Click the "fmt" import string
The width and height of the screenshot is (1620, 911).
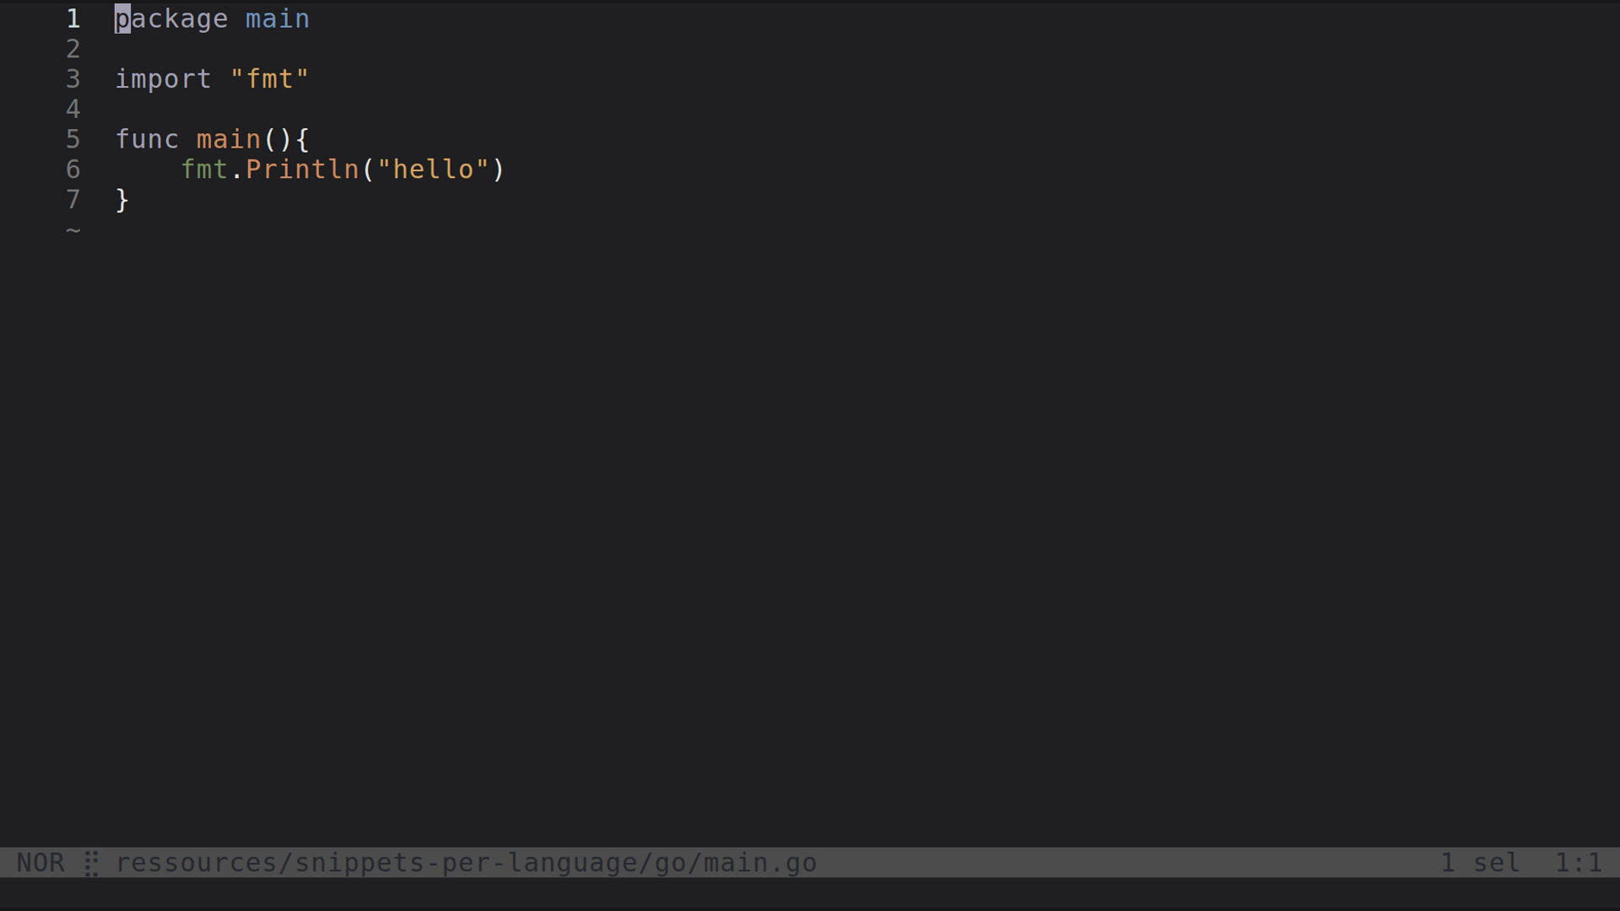[x=270, y=79]
